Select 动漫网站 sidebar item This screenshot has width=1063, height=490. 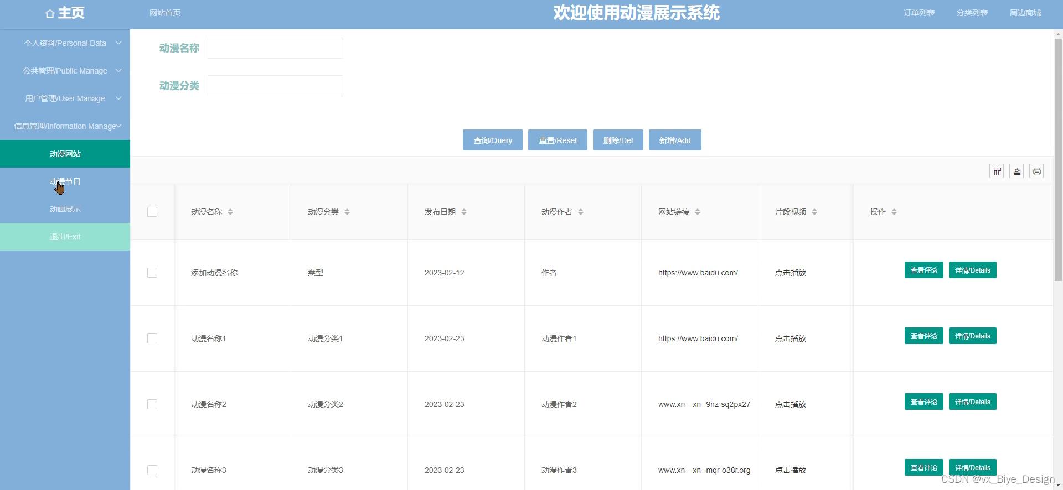pyautogui.click(x=65, y=154)
